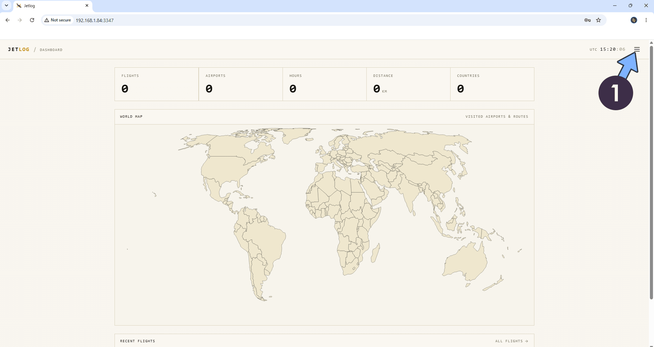Open the tab search dropdown arrow
The width and height of the screenshot is (654, 347).
6,5
